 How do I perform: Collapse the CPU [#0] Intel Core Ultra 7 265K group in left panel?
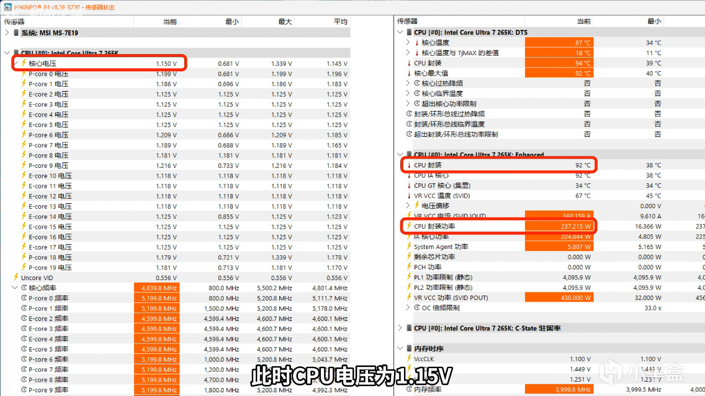(x=7, y=53)
